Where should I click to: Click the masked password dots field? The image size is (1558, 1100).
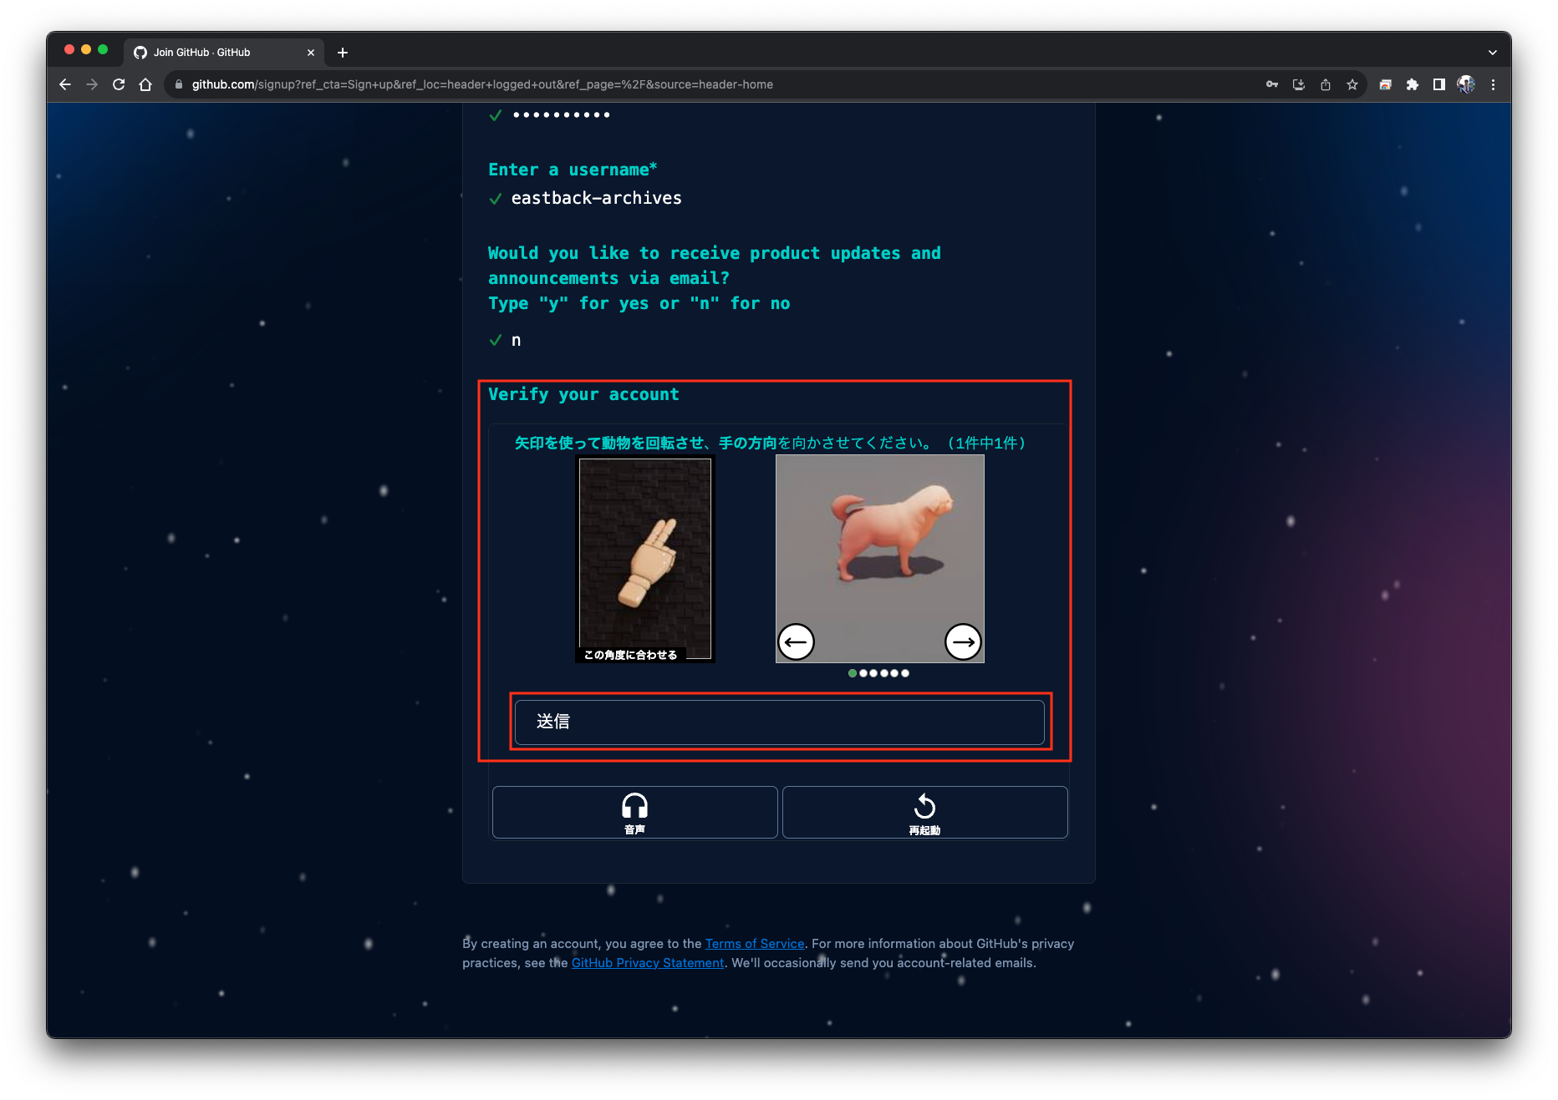coord(562,114)
